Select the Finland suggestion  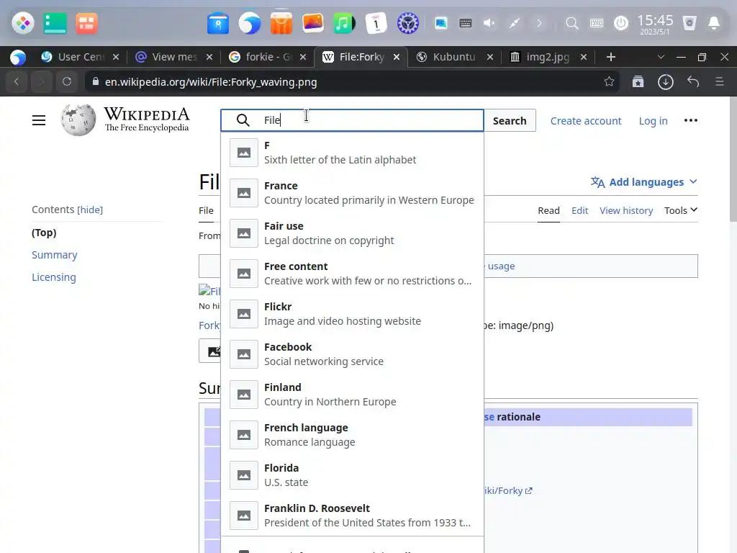point(352,395)
